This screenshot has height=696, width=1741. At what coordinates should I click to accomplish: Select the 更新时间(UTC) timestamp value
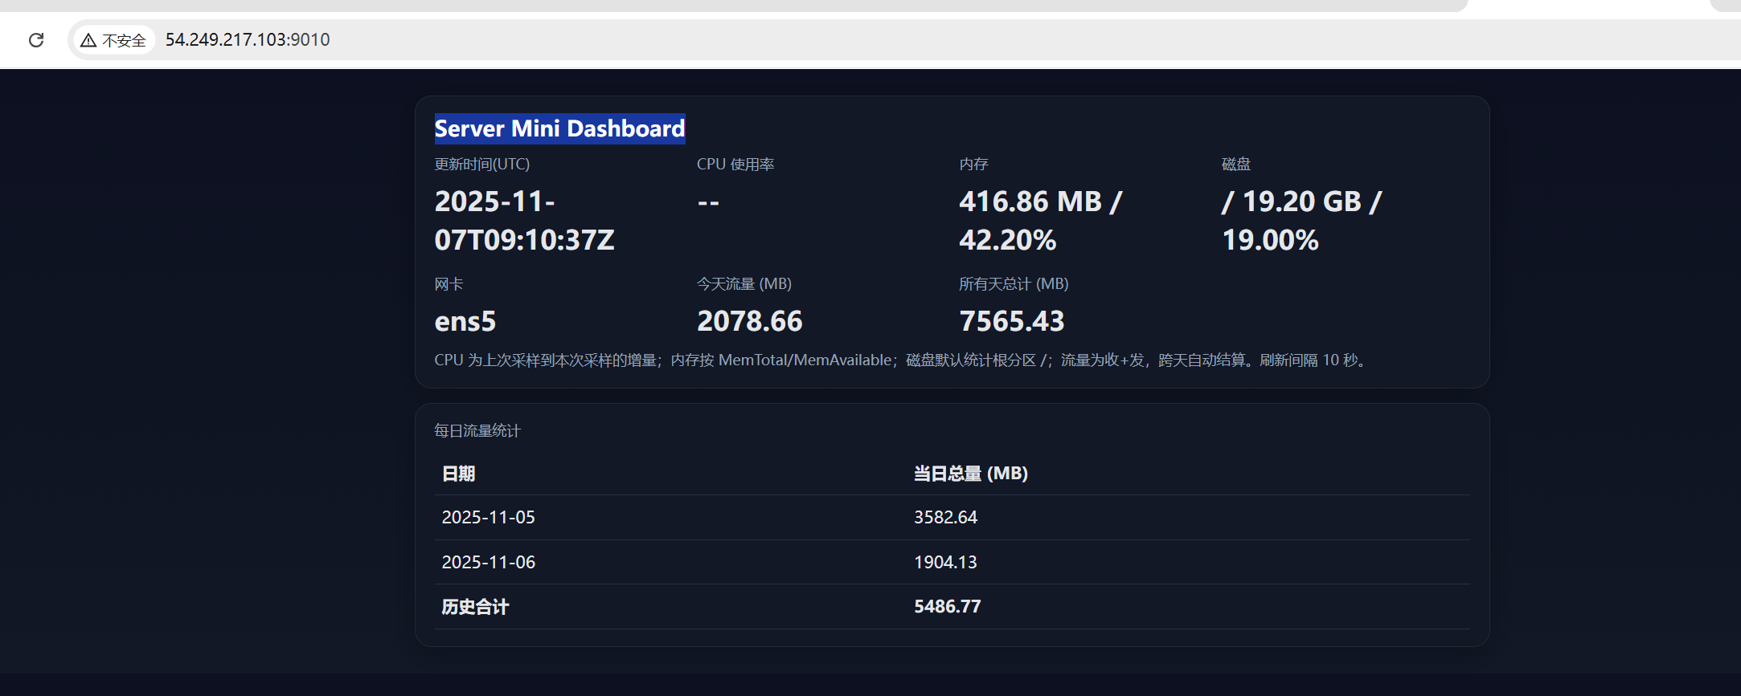coord(524,221)
